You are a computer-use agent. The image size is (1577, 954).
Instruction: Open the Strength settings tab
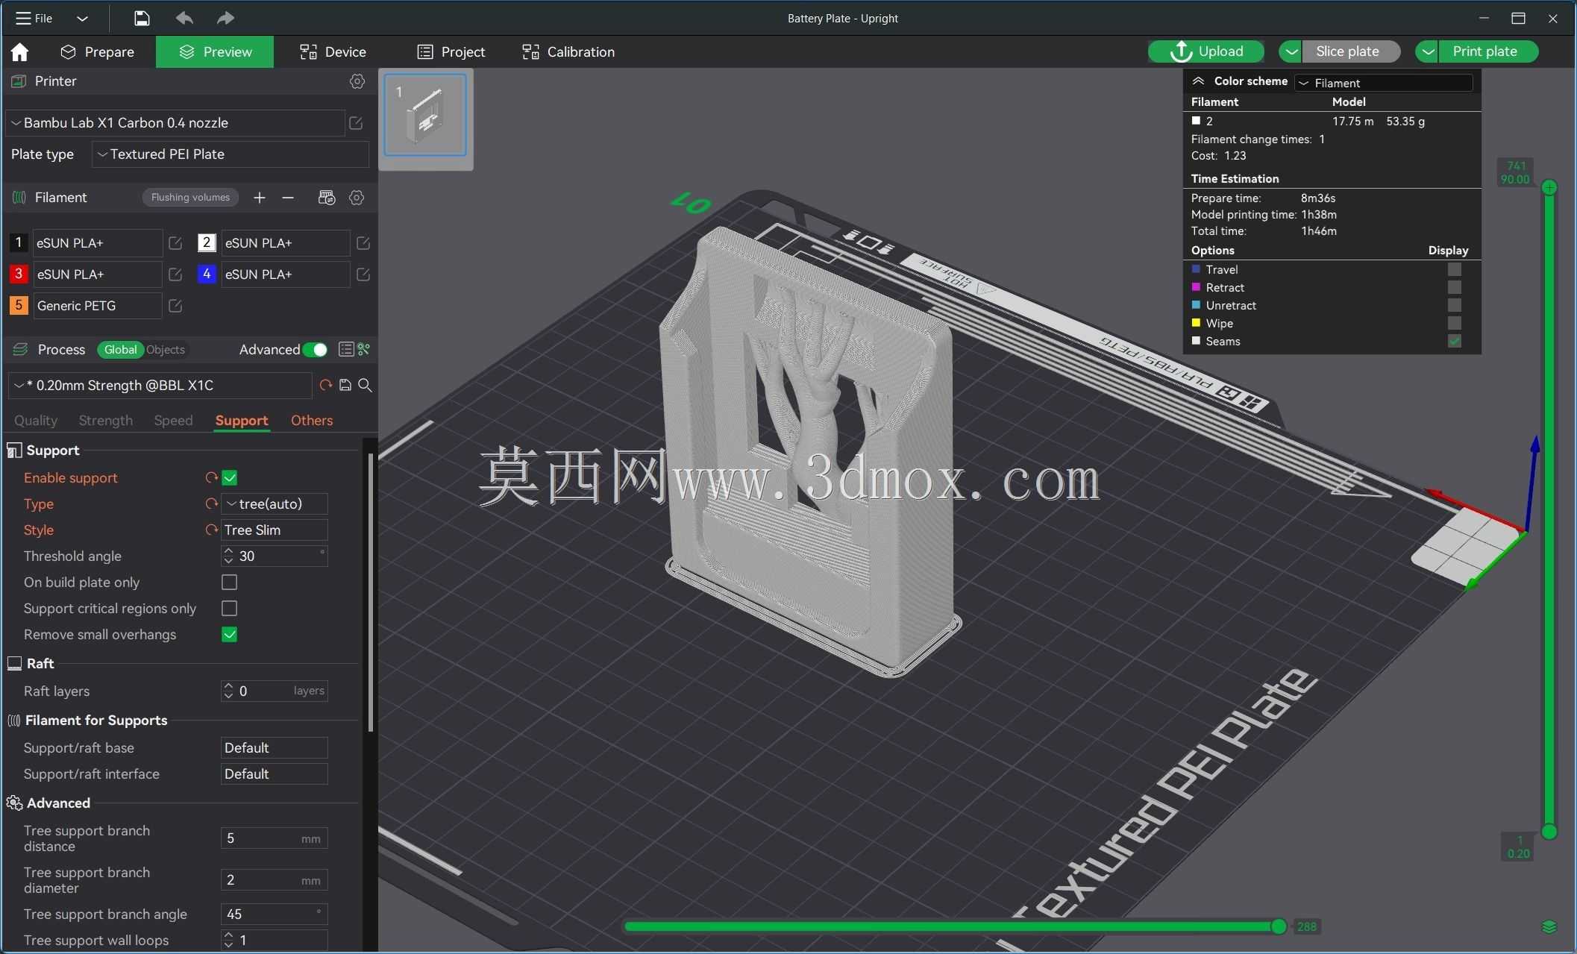pos(105,421)
